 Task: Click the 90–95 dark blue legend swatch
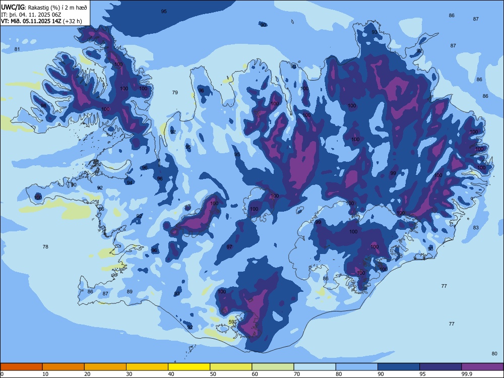click(x=399, y=367)
